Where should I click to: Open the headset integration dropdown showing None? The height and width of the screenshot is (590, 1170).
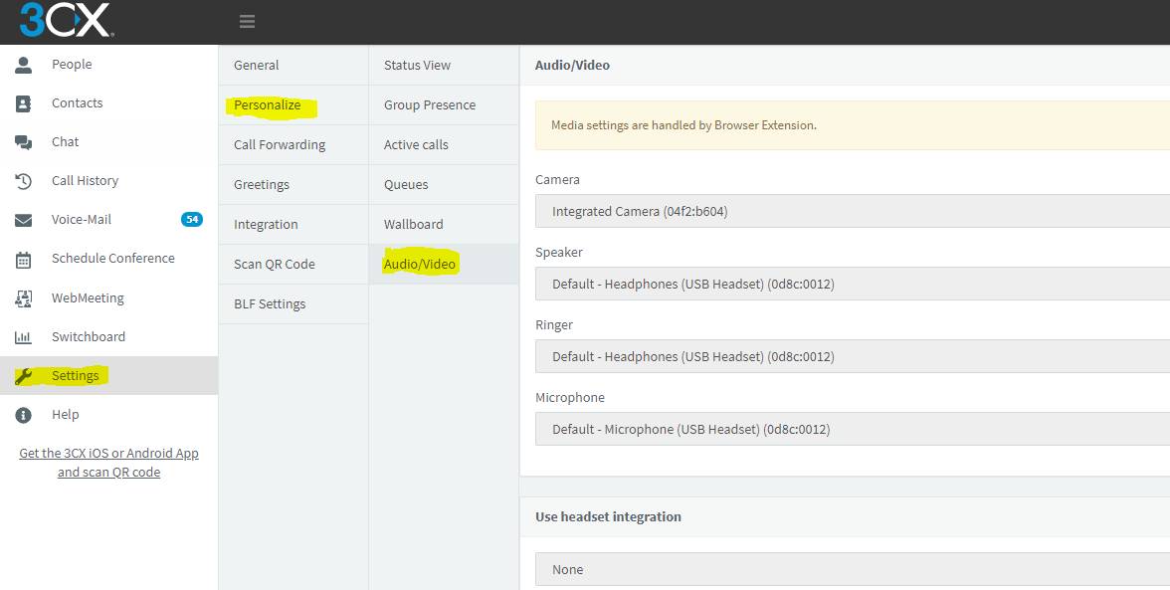(852, 569)
